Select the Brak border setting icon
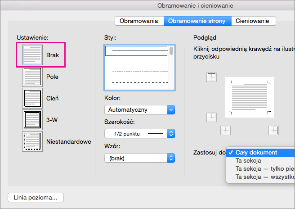295x209 pixels. 32,55
